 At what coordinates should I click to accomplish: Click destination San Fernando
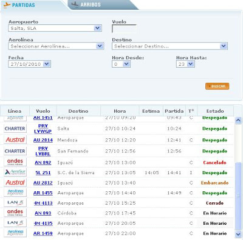click(x=73, y=151)
